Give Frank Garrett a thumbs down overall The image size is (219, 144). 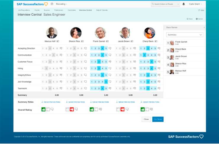96,109
